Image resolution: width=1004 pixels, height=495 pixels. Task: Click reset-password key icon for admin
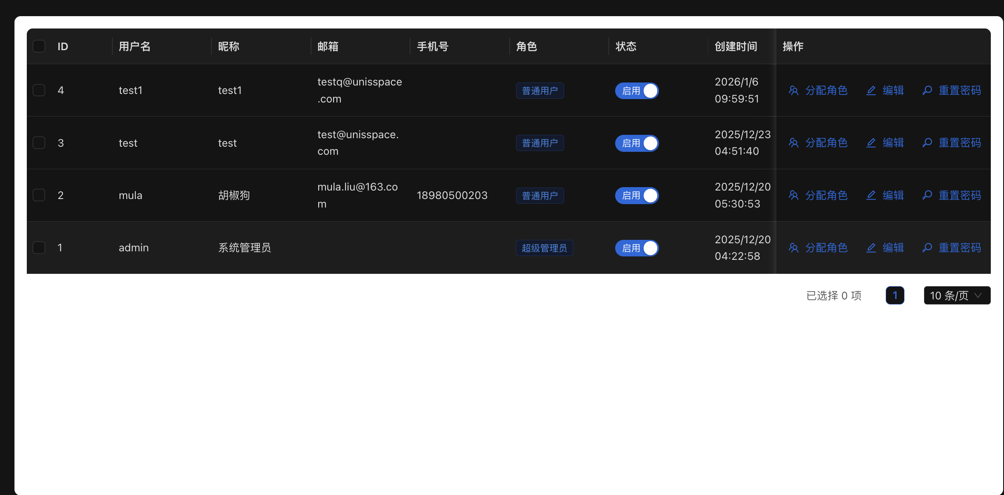point(927,248)
